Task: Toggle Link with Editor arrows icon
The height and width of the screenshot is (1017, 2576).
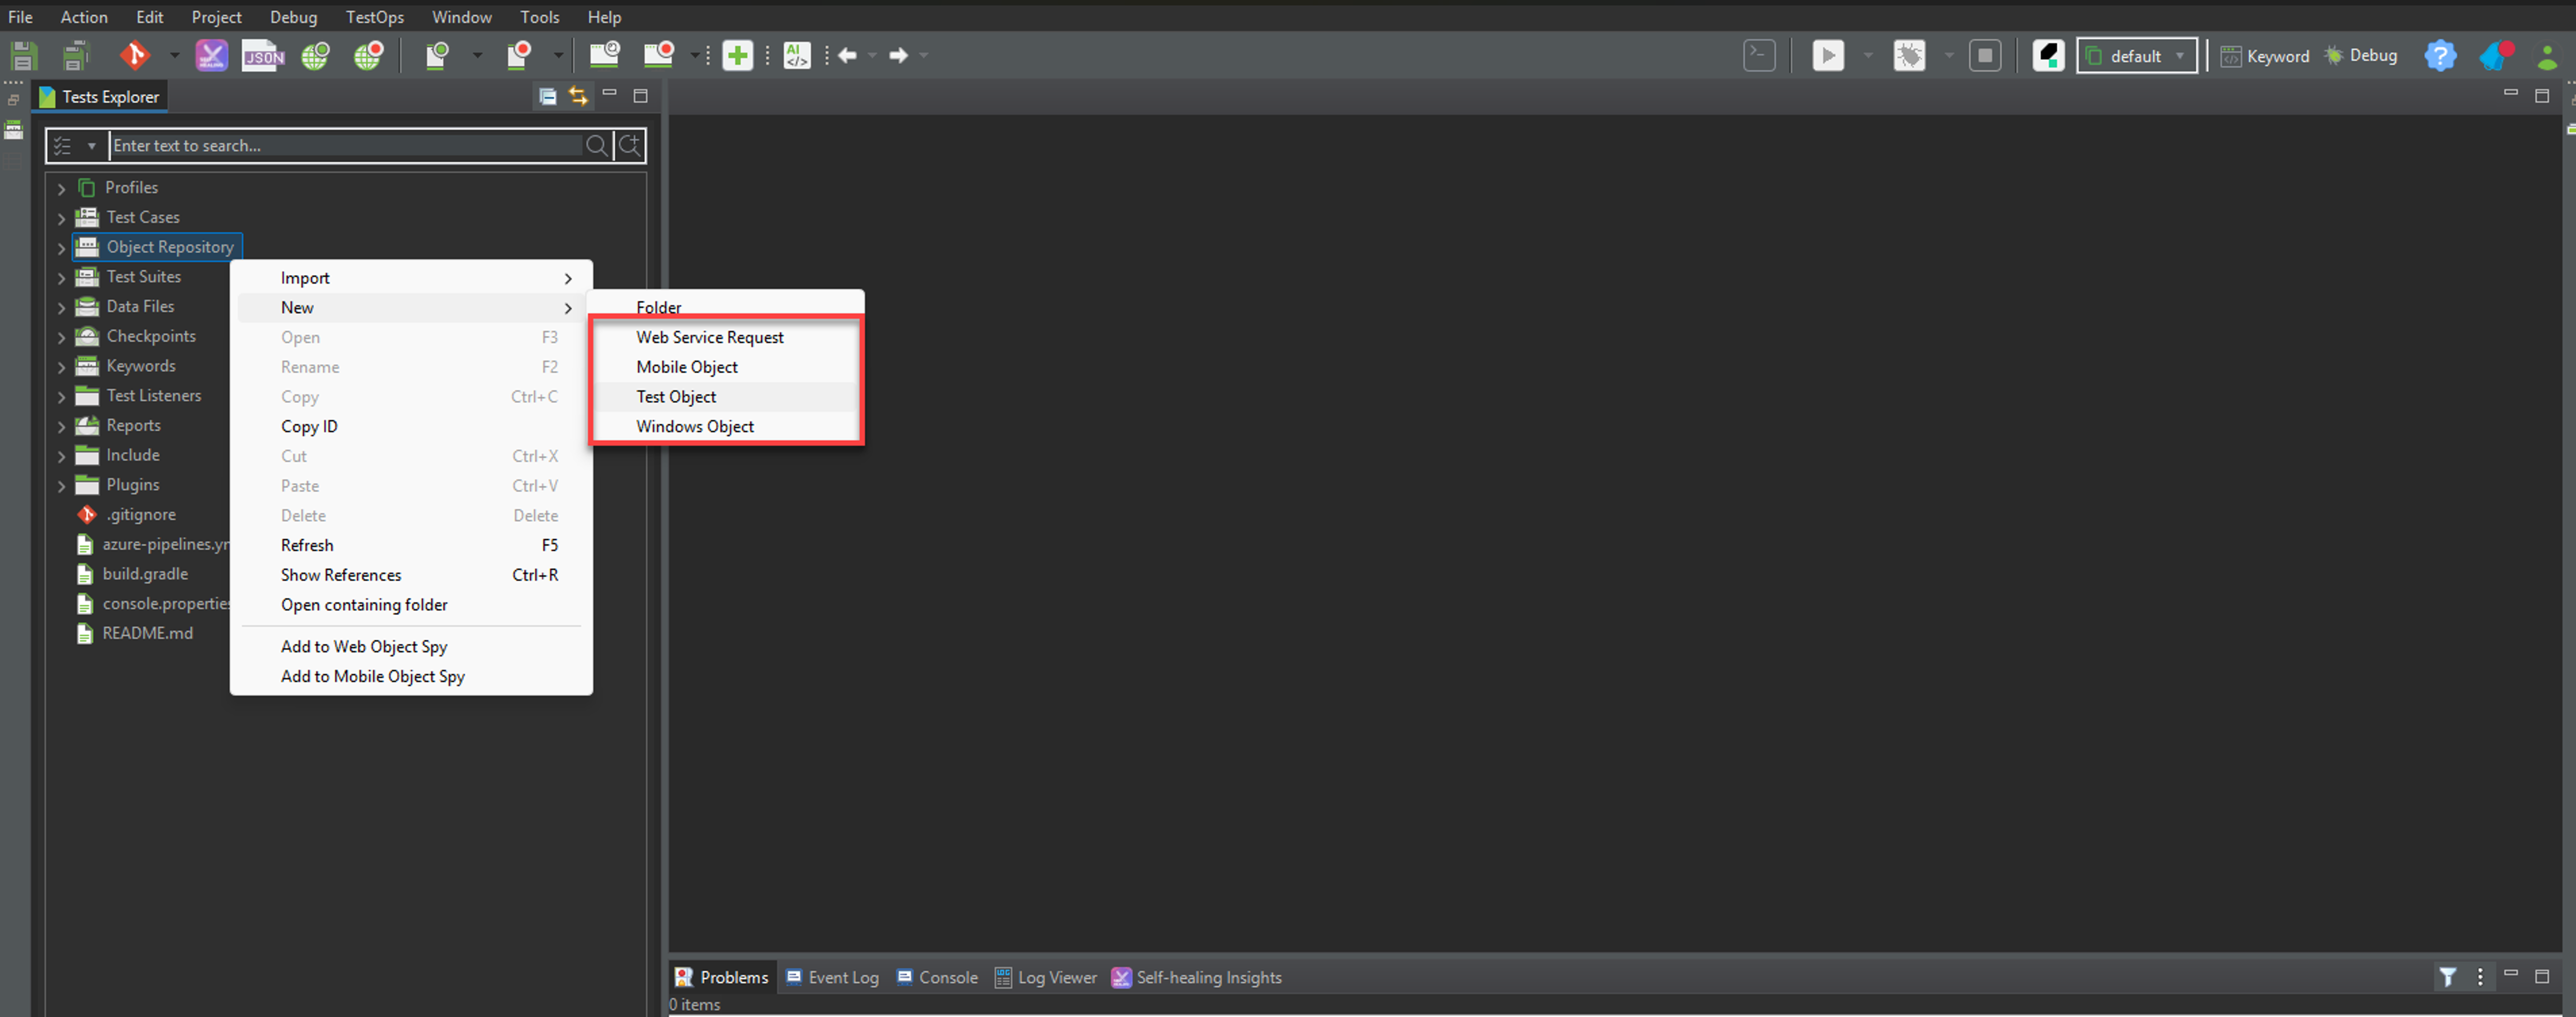Action: [x=578, y=96]
